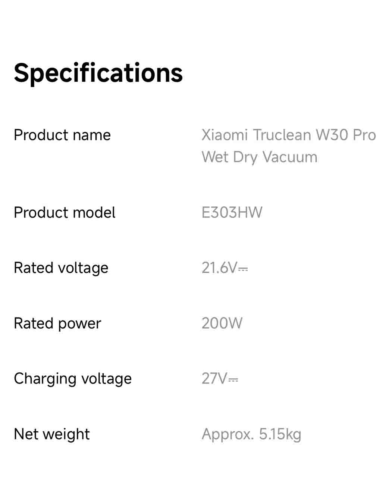The image size is (389, 485).
Task: Click the word Wet in product name
Action: (x=215, y=157)
